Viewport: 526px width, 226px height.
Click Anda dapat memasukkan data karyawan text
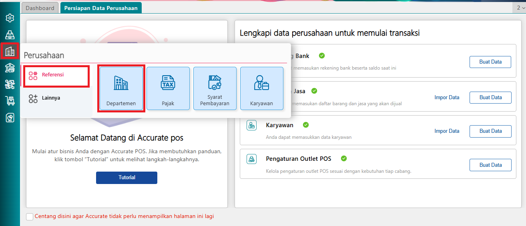309,137
